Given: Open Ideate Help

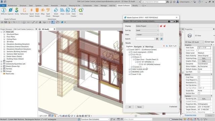Looking at the screenshot, I should 81,11.
